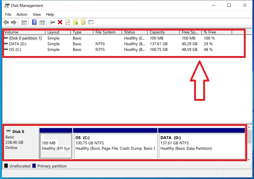
Task: Open the Action menu
Action: click(x=22, y=15)
